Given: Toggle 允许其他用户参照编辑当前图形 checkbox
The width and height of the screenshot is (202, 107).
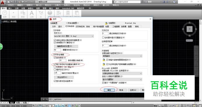Looking at the screenshot, I should pyautogui.click(x=107, y=64).
